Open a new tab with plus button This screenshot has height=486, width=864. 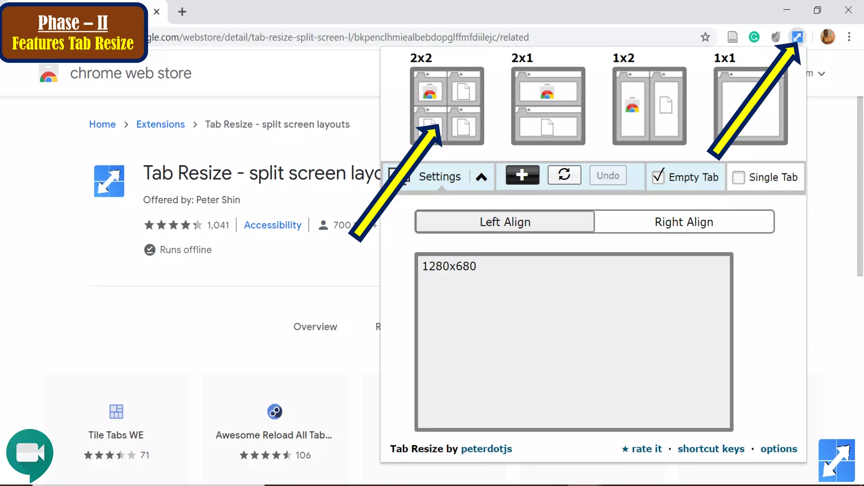(x=182, y=12)
